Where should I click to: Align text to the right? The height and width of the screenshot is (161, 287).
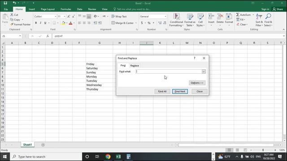89,23
